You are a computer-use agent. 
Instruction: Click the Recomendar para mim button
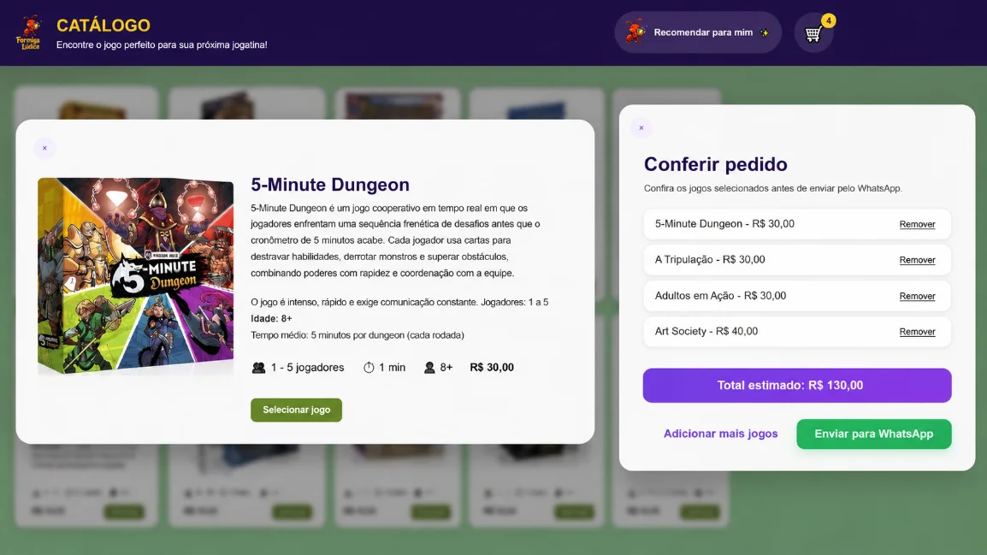point(697,32)
